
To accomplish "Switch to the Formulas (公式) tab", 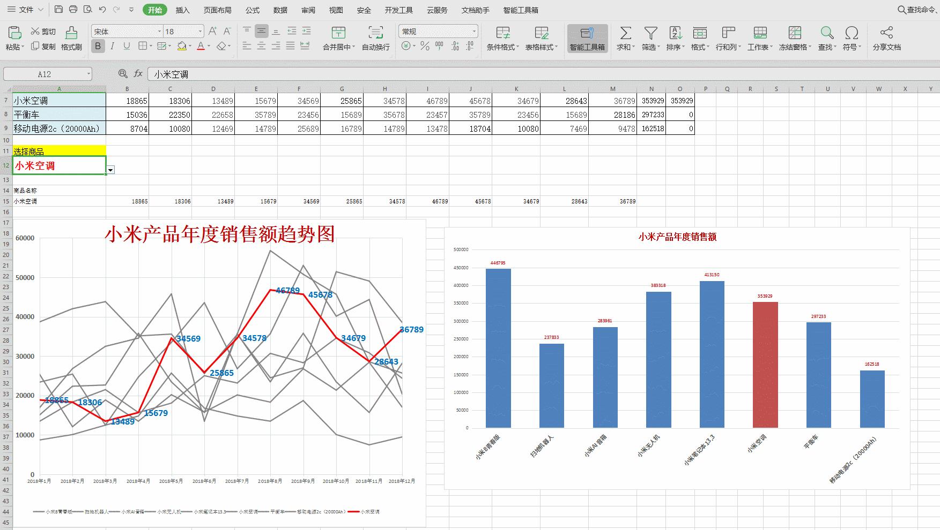I will [x=253, y=10].
